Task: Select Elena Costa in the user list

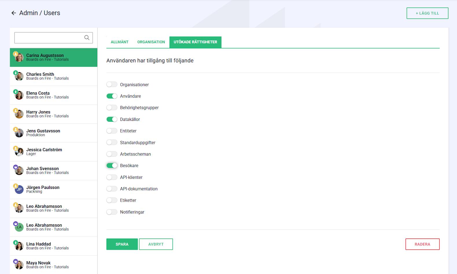Action: 54,95
